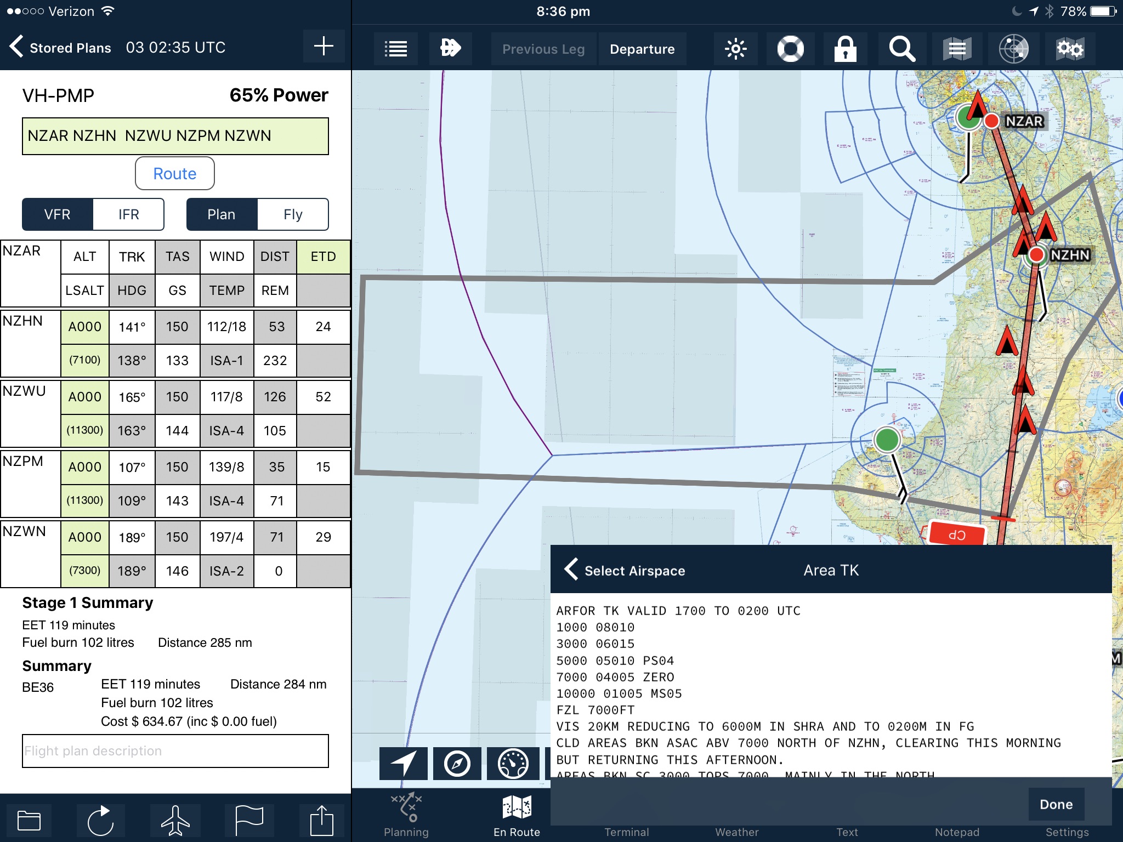The height and width of the screenshot is (842, 1123).
Task: Open the Planning tab
Action: pyautogui.click(x=406, y=815)
